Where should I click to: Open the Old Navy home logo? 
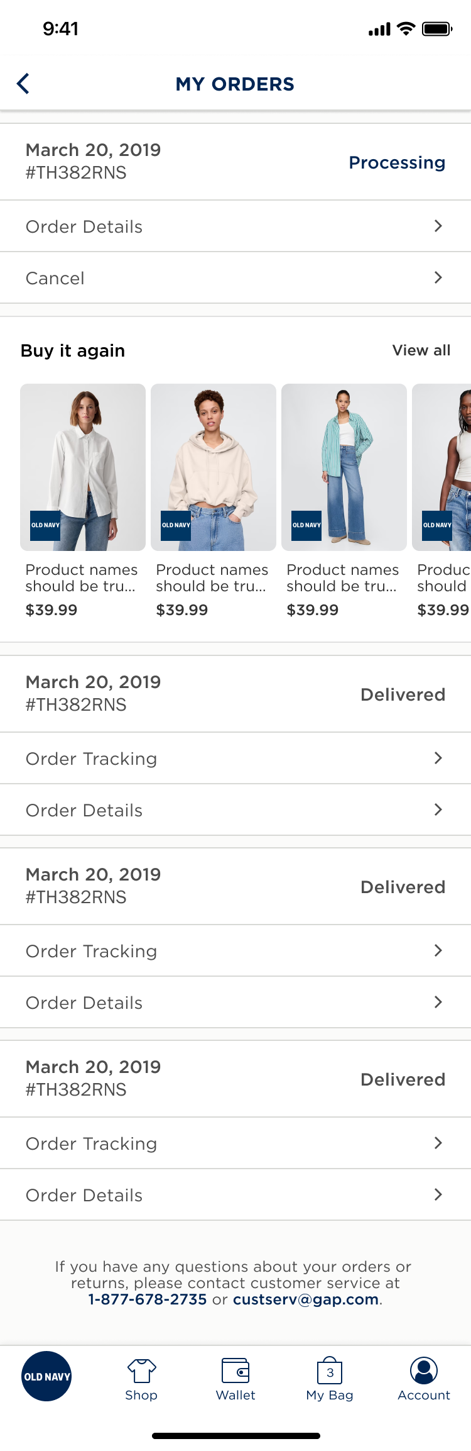click(x=46, y=1376)
